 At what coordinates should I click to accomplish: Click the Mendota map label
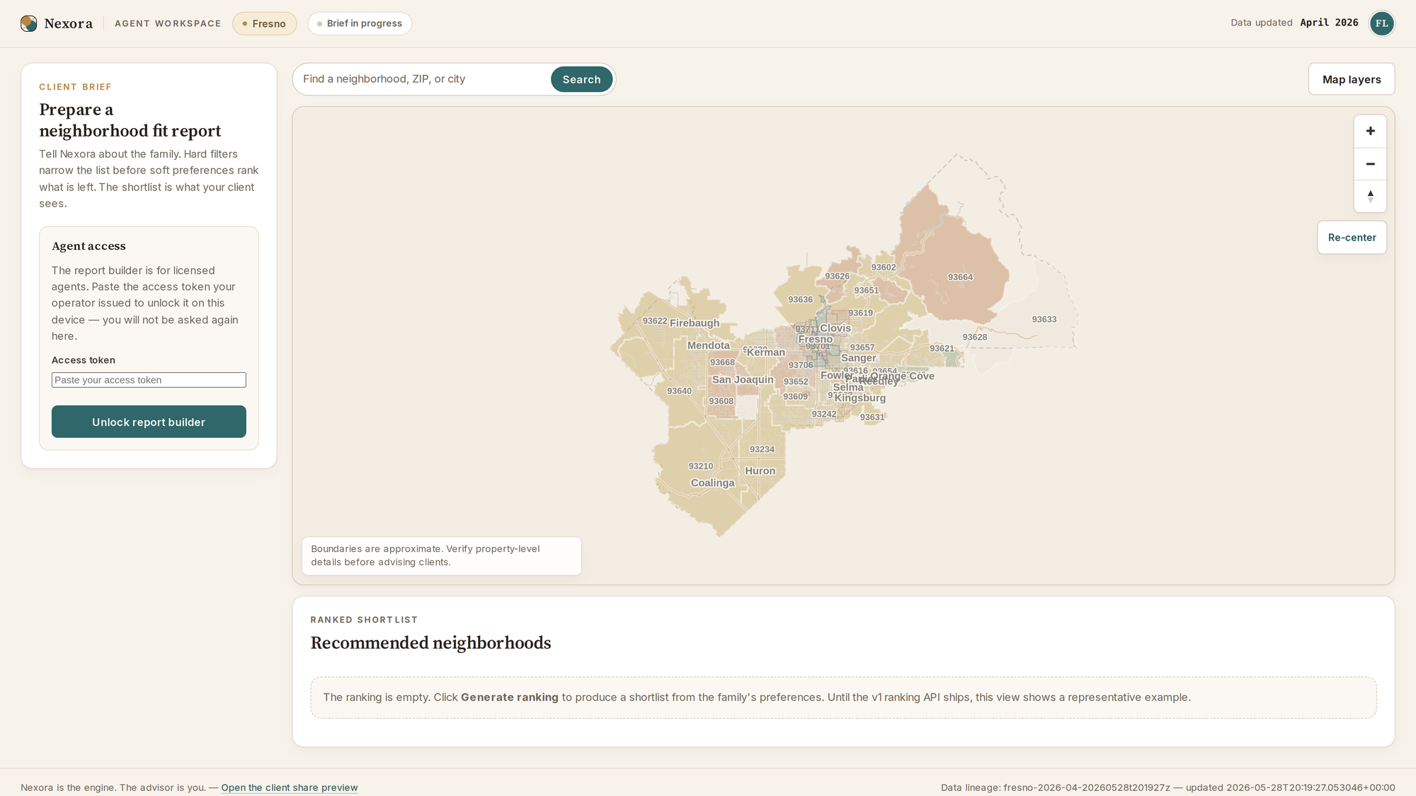coord(708,345)
